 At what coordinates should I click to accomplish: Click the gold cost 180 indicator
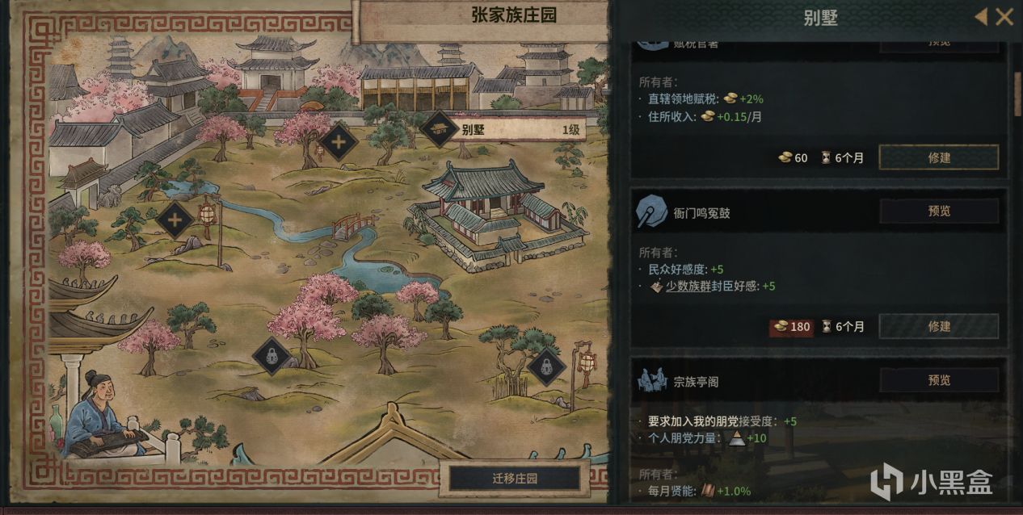click(x=790, y=327)
